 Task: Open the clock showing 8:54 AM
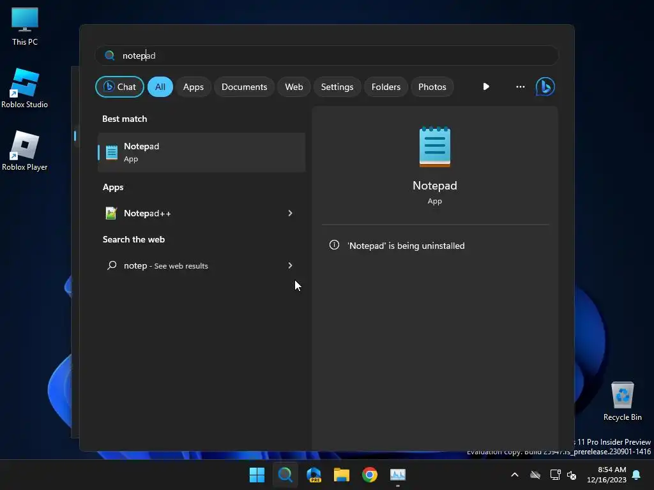[607, 475]
